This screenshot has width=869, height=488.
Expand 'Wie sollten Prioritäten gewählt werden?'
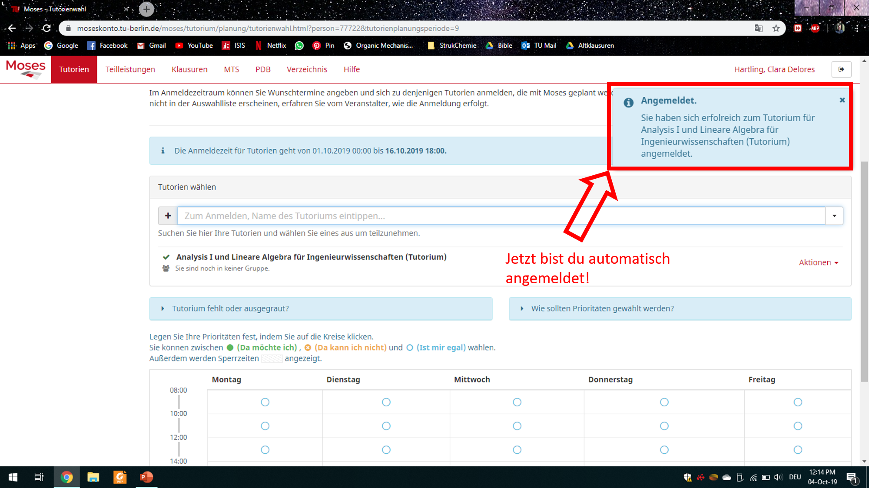[x=680, y=308]
